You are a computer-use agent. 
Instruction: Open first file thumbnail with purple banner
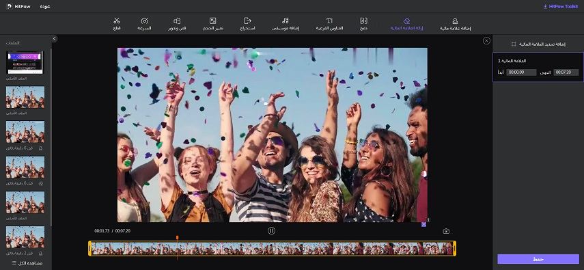click(x=25, y=63)
